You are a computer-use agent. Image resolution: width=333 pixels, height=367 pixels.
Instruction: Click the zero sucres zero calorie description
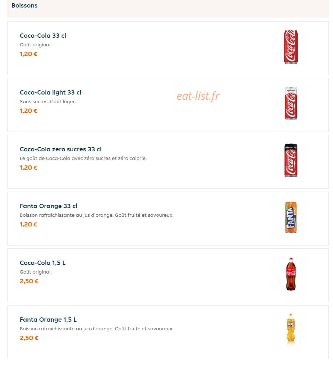[x=83, y=159]
